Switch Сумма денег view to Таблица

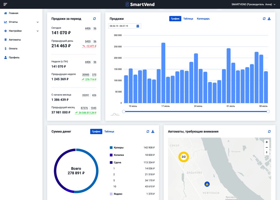point(109,132)
